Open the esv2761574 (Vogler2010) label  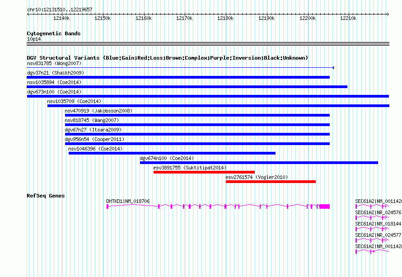(257, 177)
